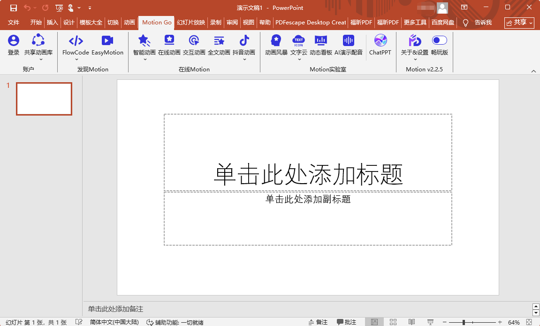Click the 共享 button in top right
Screen dimensions: 540x326
519,22
